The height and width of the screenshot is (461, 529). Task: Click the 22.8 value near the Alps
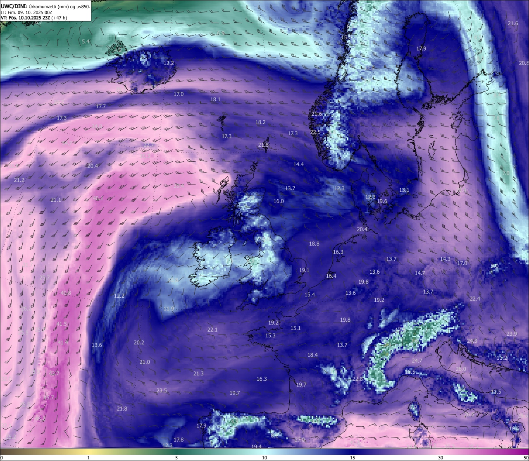pyautogui.click(x=357, y=379)
